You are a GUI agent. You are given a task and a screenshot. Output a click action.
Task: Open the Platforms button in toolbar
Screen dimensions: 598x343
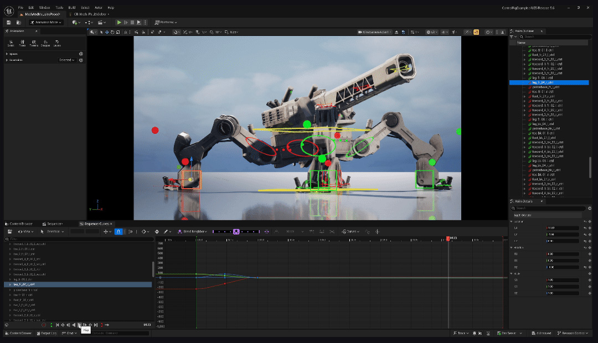[x=166, y=22]
